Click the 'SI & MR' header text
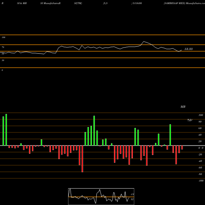 tap(22, 3)
